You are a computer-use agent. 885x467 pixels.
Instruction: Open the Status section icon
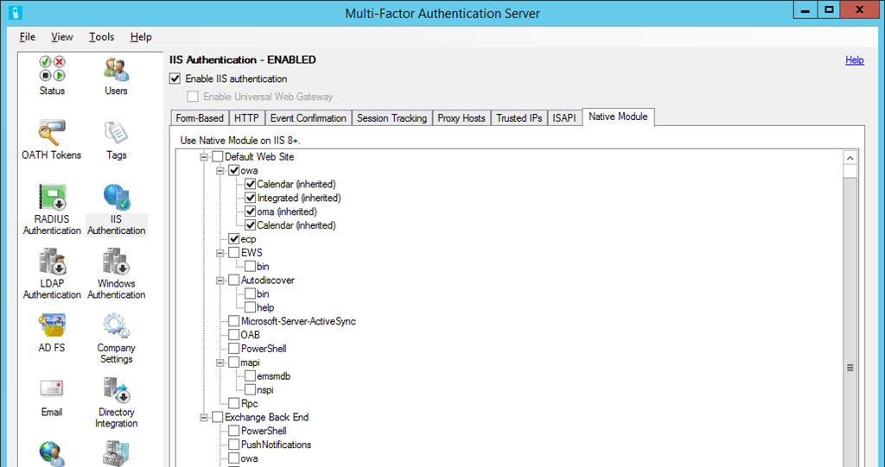point(52,75)
